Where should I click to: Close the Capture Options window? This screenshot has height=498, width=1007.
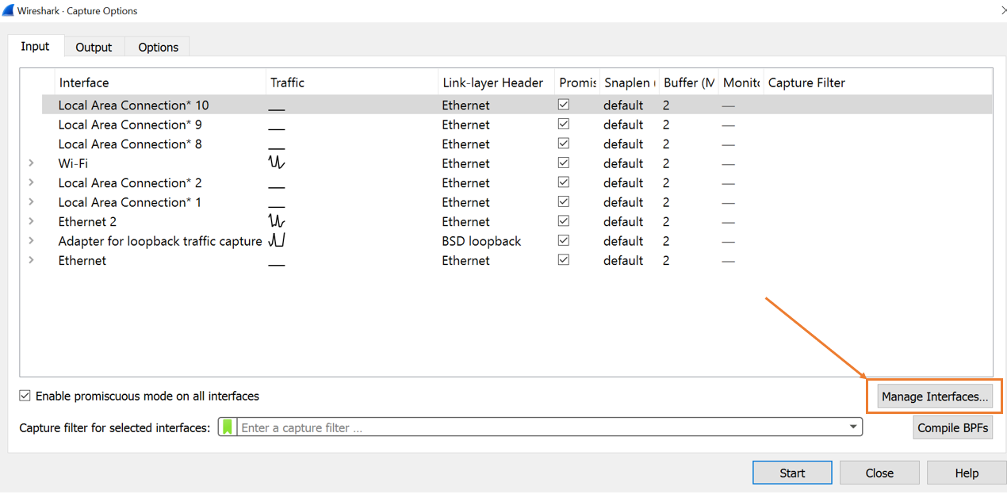point(1002,10)
